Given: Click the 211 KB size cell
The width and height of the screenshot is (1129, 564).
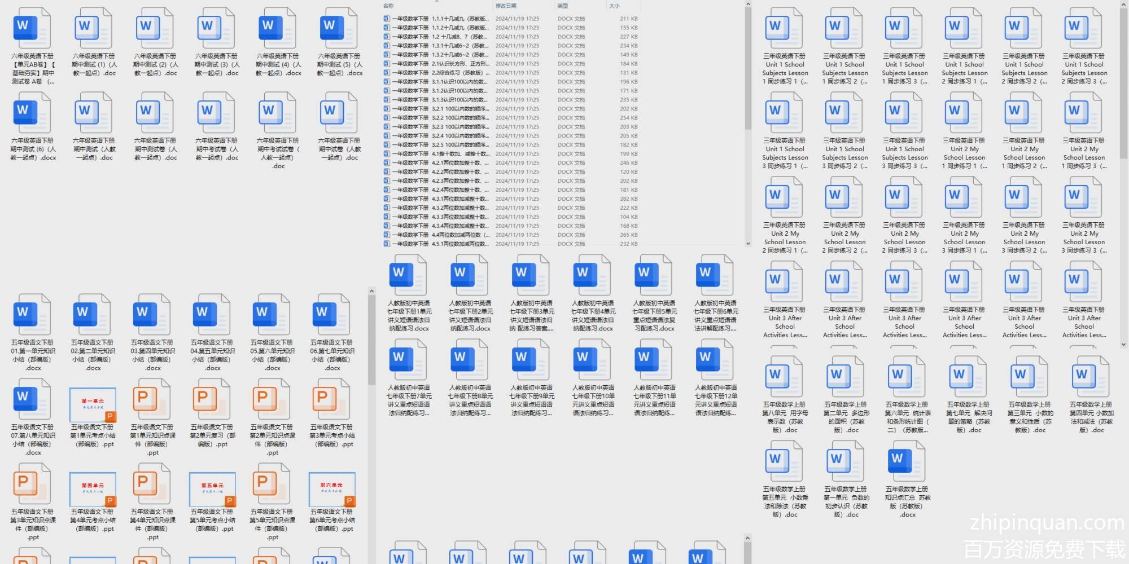Looking at the screenshot, I should tap(629, 19).
